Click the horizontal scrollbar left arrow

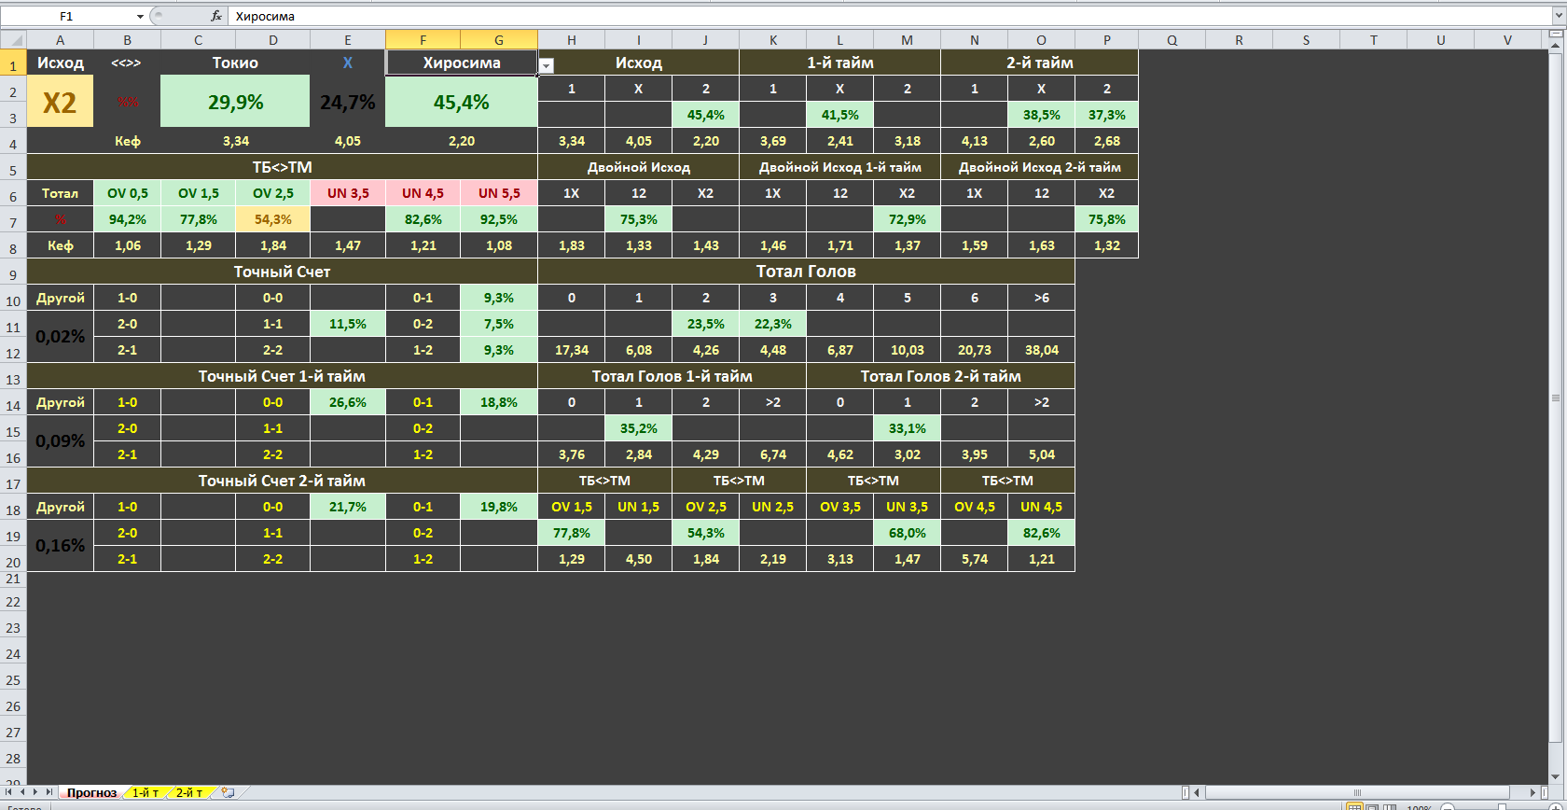tap(1198, 792)
